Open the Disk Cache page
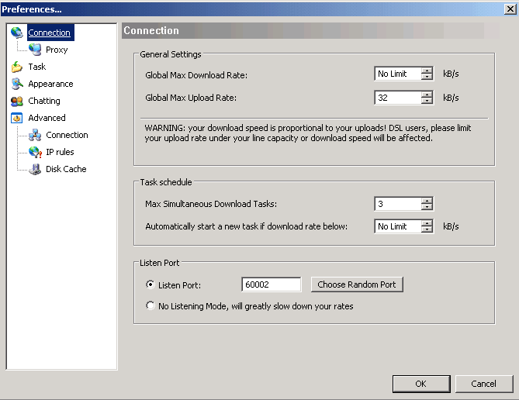The width and height of the screenshot is (519, 400). 66,170
